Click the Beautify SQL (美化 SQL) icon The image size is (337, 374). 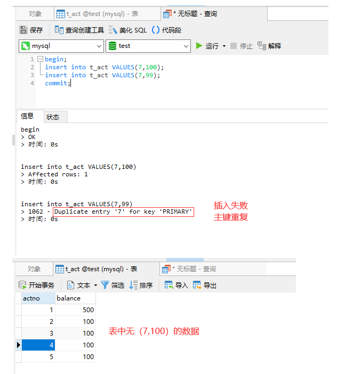(x=113, y=30)
